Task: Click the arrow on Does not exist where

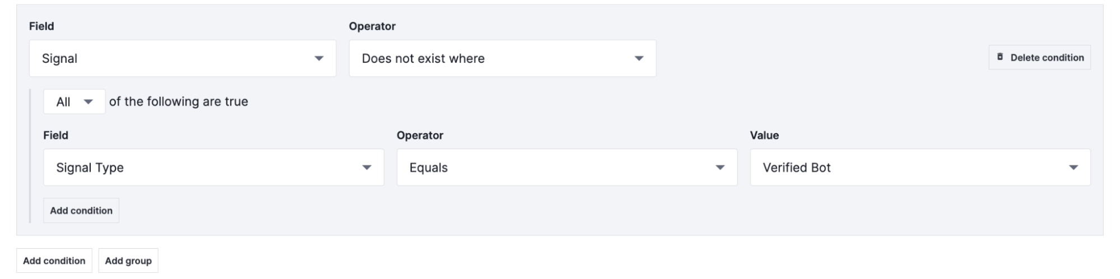Action: pos(639,58)
